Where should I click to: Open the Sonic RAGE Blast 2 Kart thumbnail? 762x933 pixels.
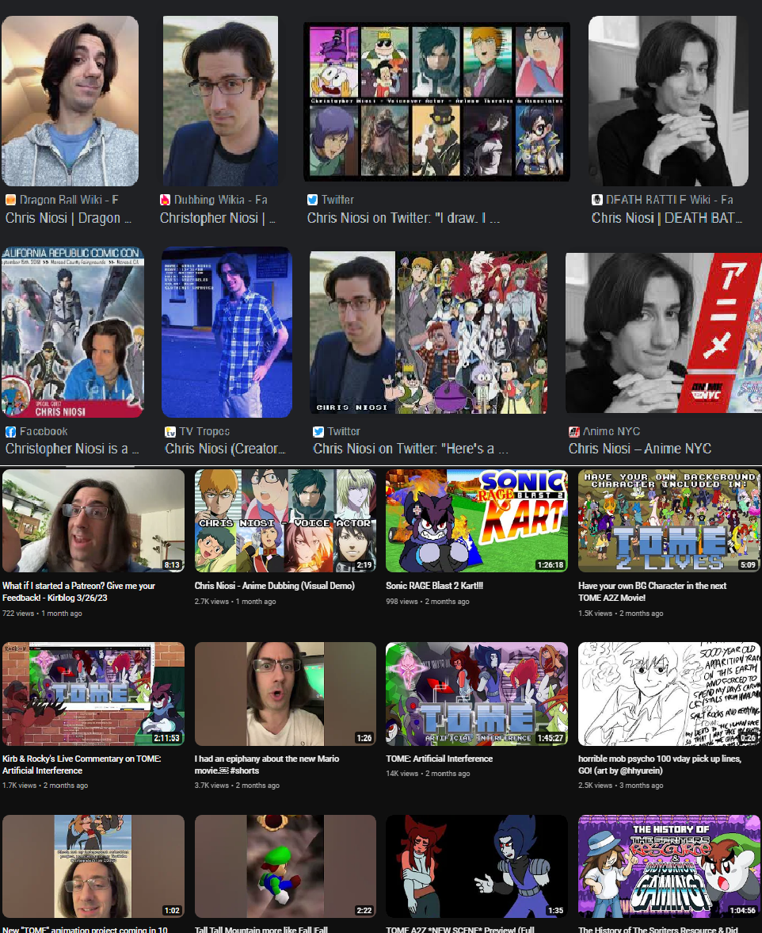pyautogui.click(x=476, y=520)
